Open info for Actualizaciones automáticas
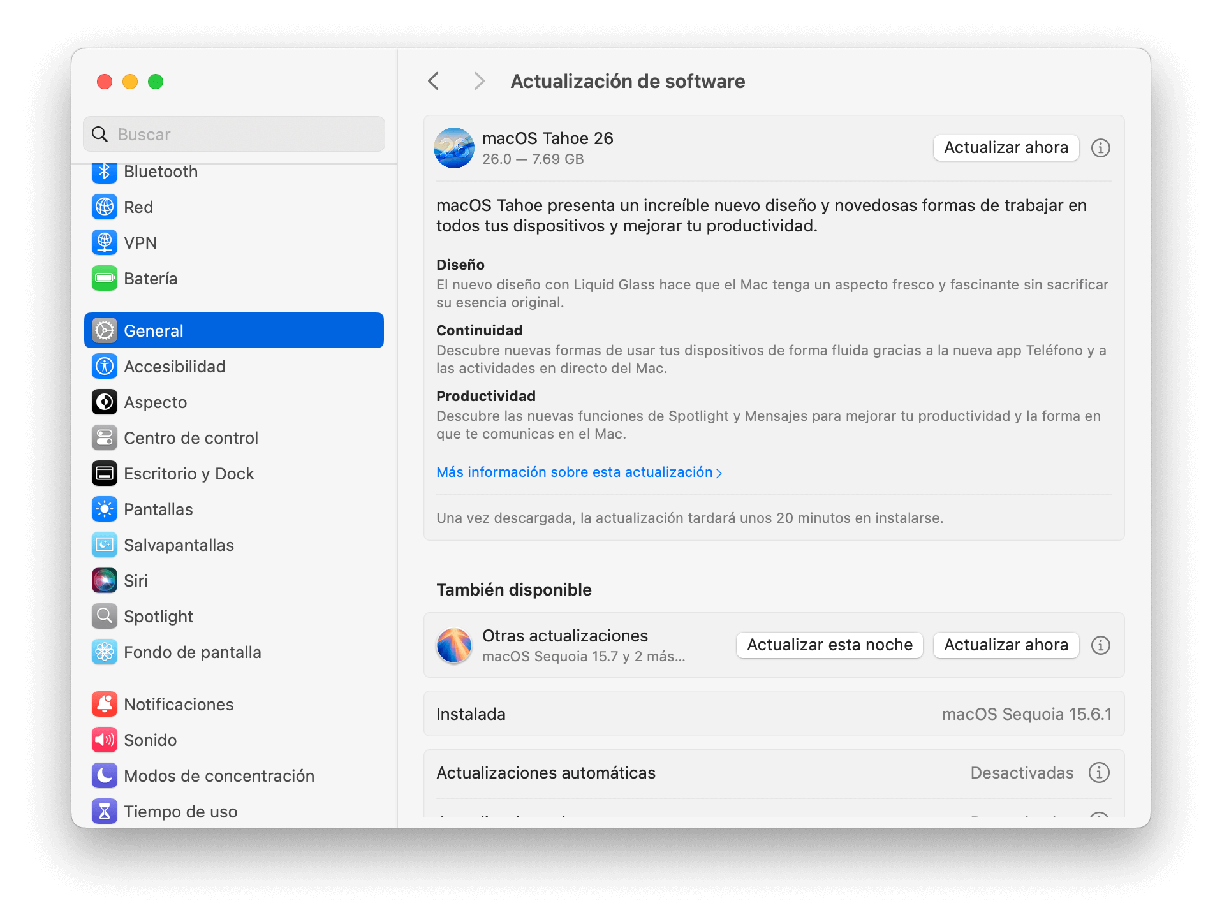 pos(1099,773)
